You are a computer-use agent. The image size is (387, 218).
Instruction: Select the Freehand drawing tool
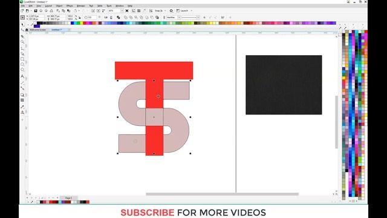click(22, 48)
